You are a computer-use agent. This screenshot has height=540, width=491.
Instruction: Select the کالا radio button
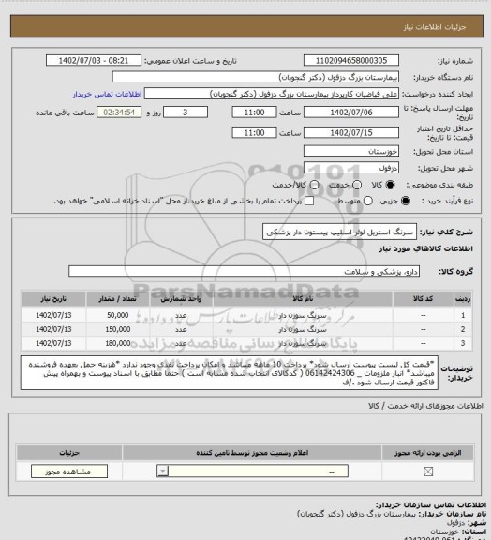click(390, 185)
